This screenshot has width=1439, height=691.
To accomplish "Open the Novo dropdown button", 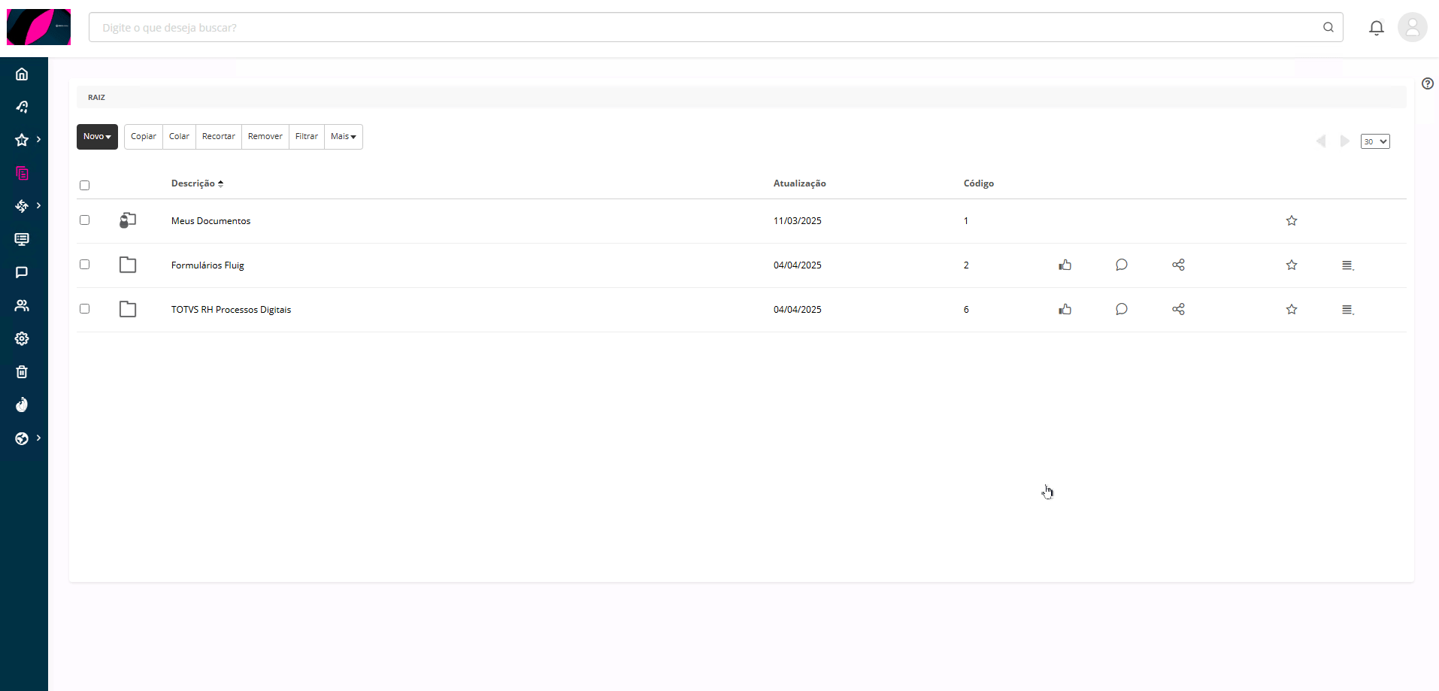I will point(97,137).
